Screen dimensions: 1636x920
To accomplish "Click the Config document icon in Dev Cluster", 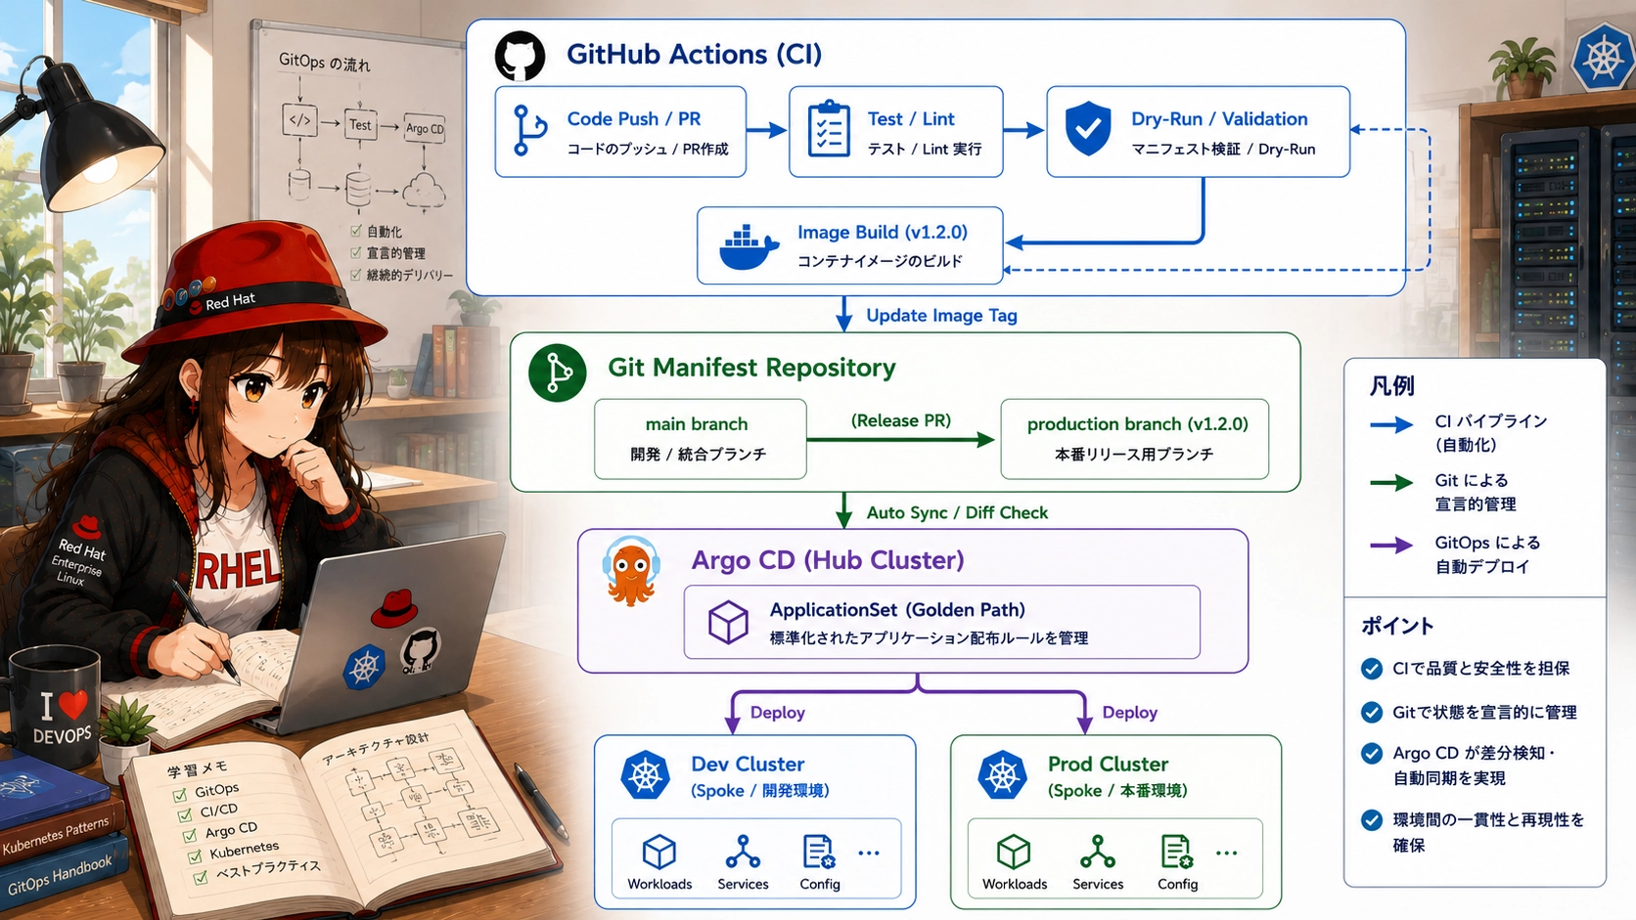I will (x=818, y=852).
